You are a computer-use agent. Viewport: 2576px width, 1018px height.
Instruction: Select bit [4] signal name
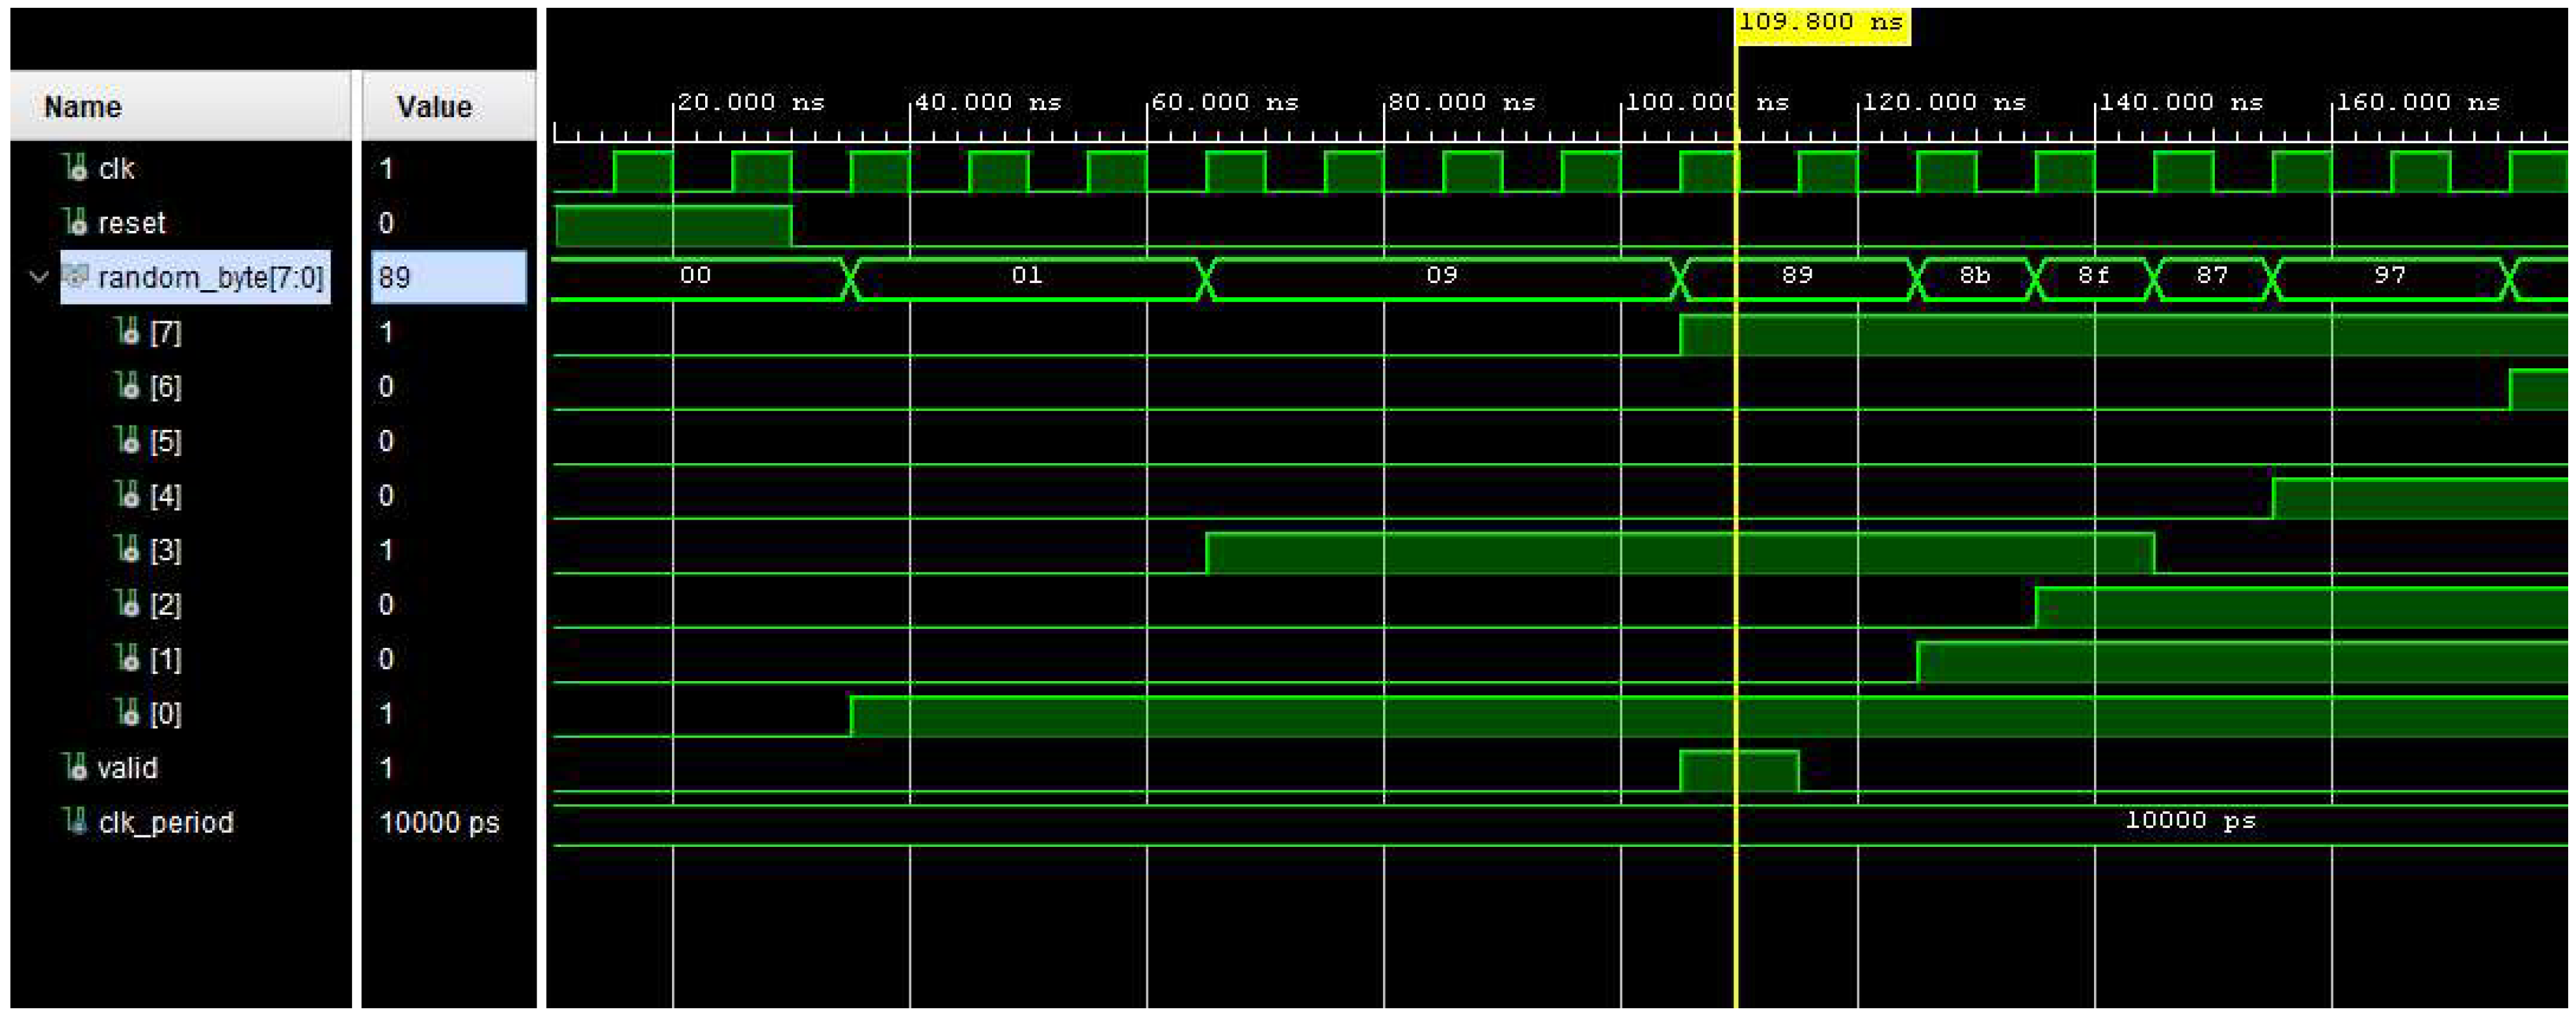point(166,495)
